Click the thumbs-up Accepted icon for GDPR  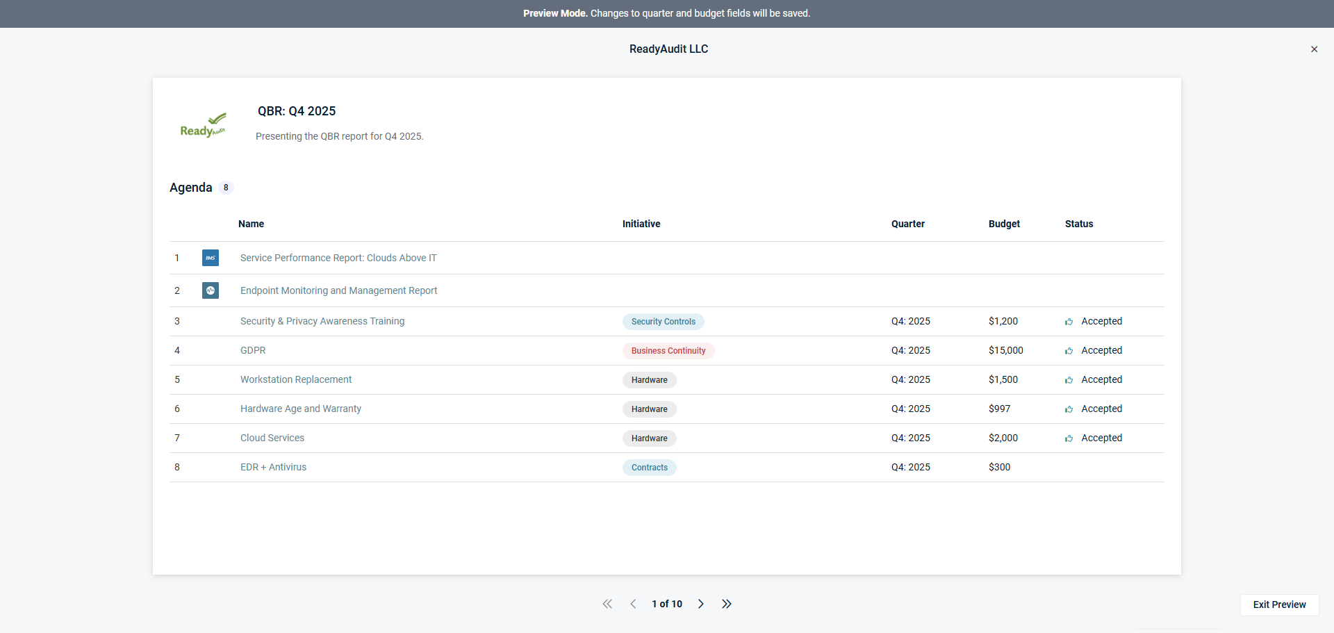1069,351
